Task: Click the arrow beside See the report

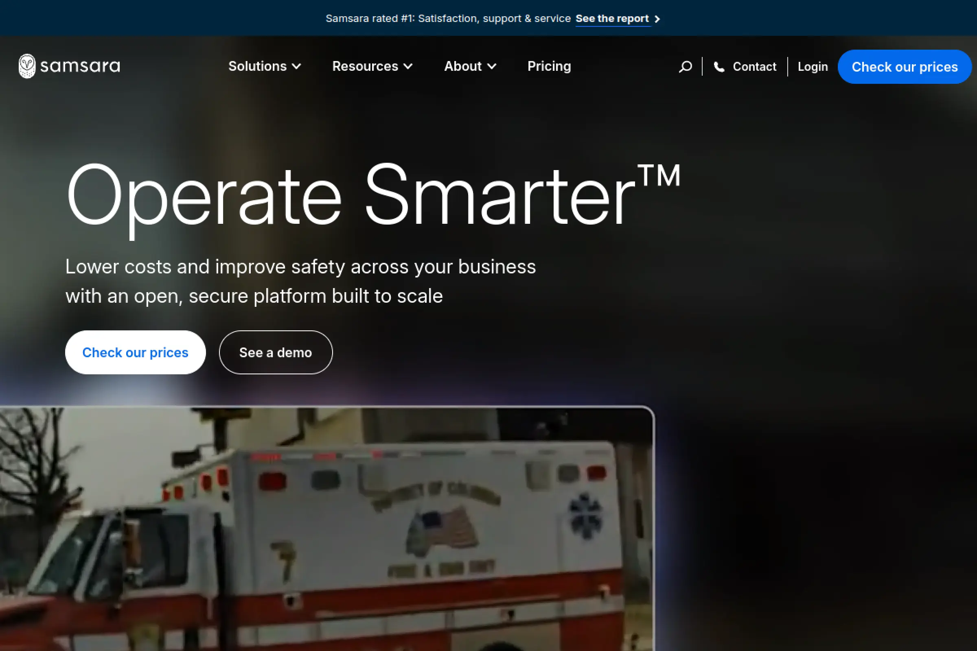Action: pos(657,19)
